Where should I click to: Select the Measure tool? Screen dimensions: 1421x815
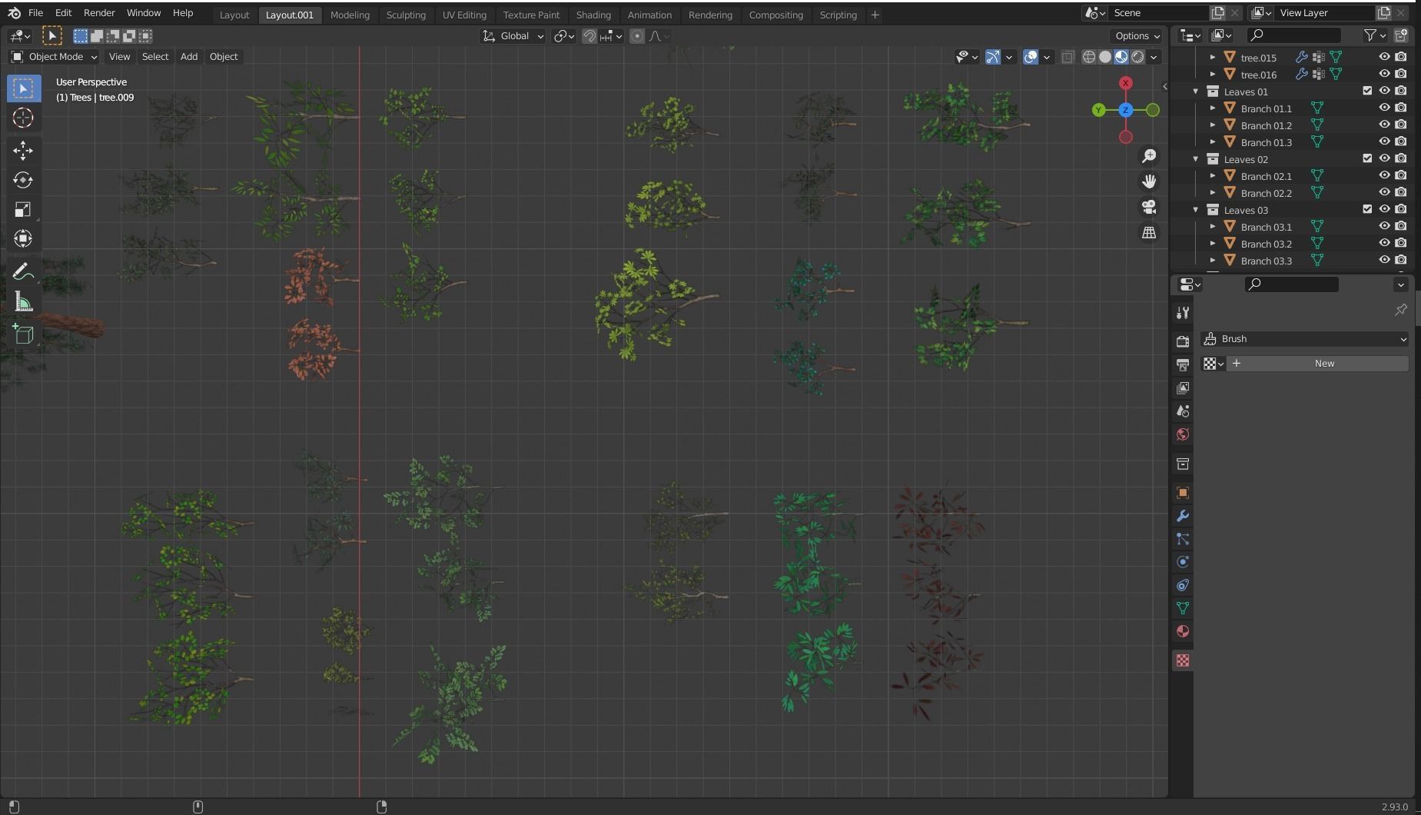pyautogui.click(x=23, y=301)
